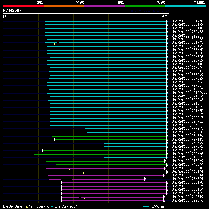Click the magenta end arrow of UniRef100_Q8H8G4
The image size is (209, 209).
pyautogui.click(x=145, y=179)
